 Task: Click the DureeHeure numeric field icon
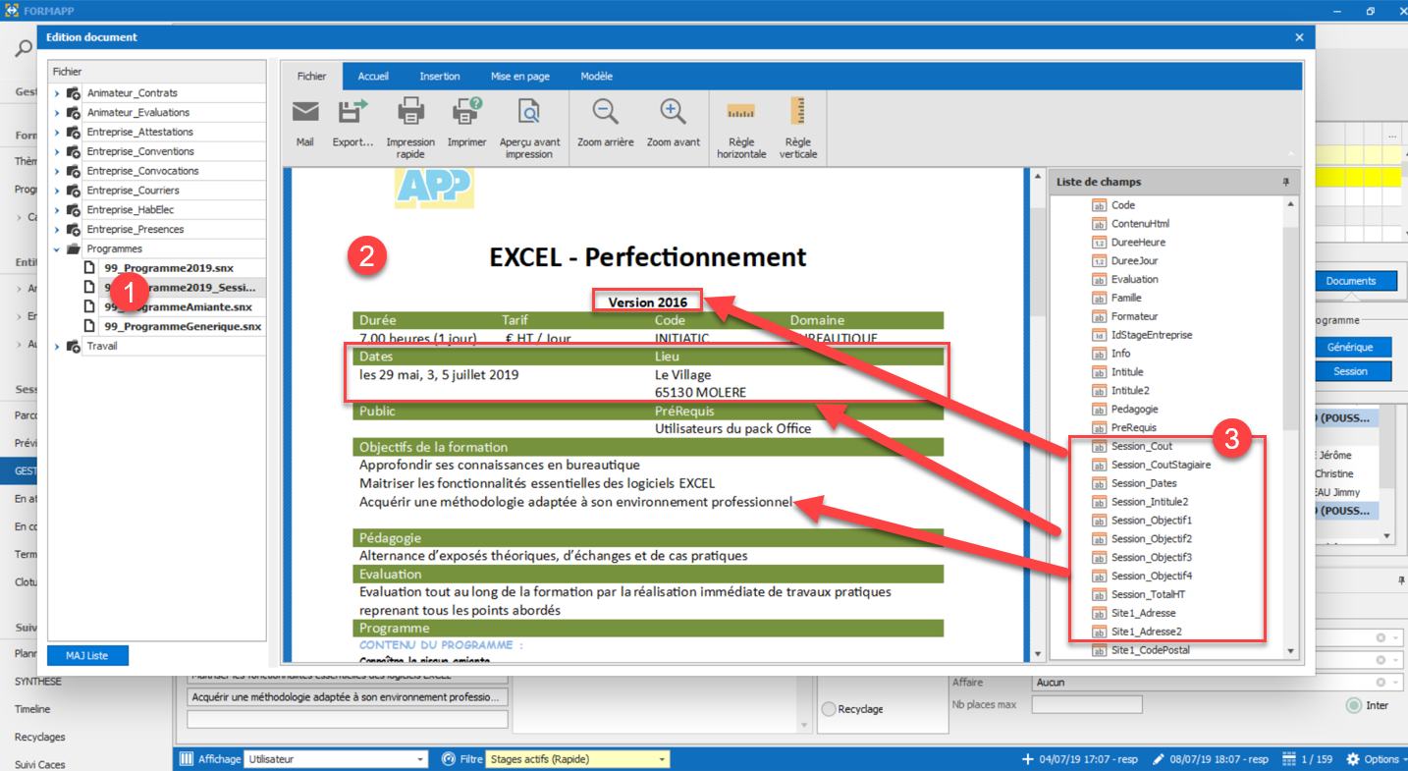click(1099, 243)
